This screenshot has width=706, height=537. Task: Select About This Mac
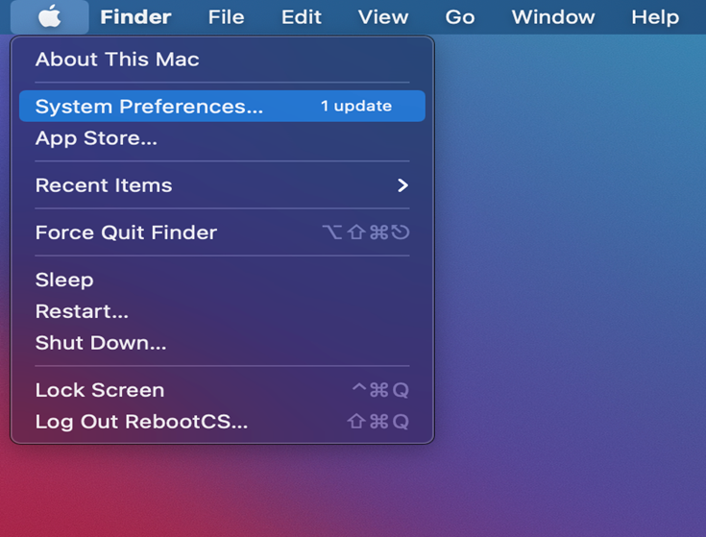(x=117, y=60)
